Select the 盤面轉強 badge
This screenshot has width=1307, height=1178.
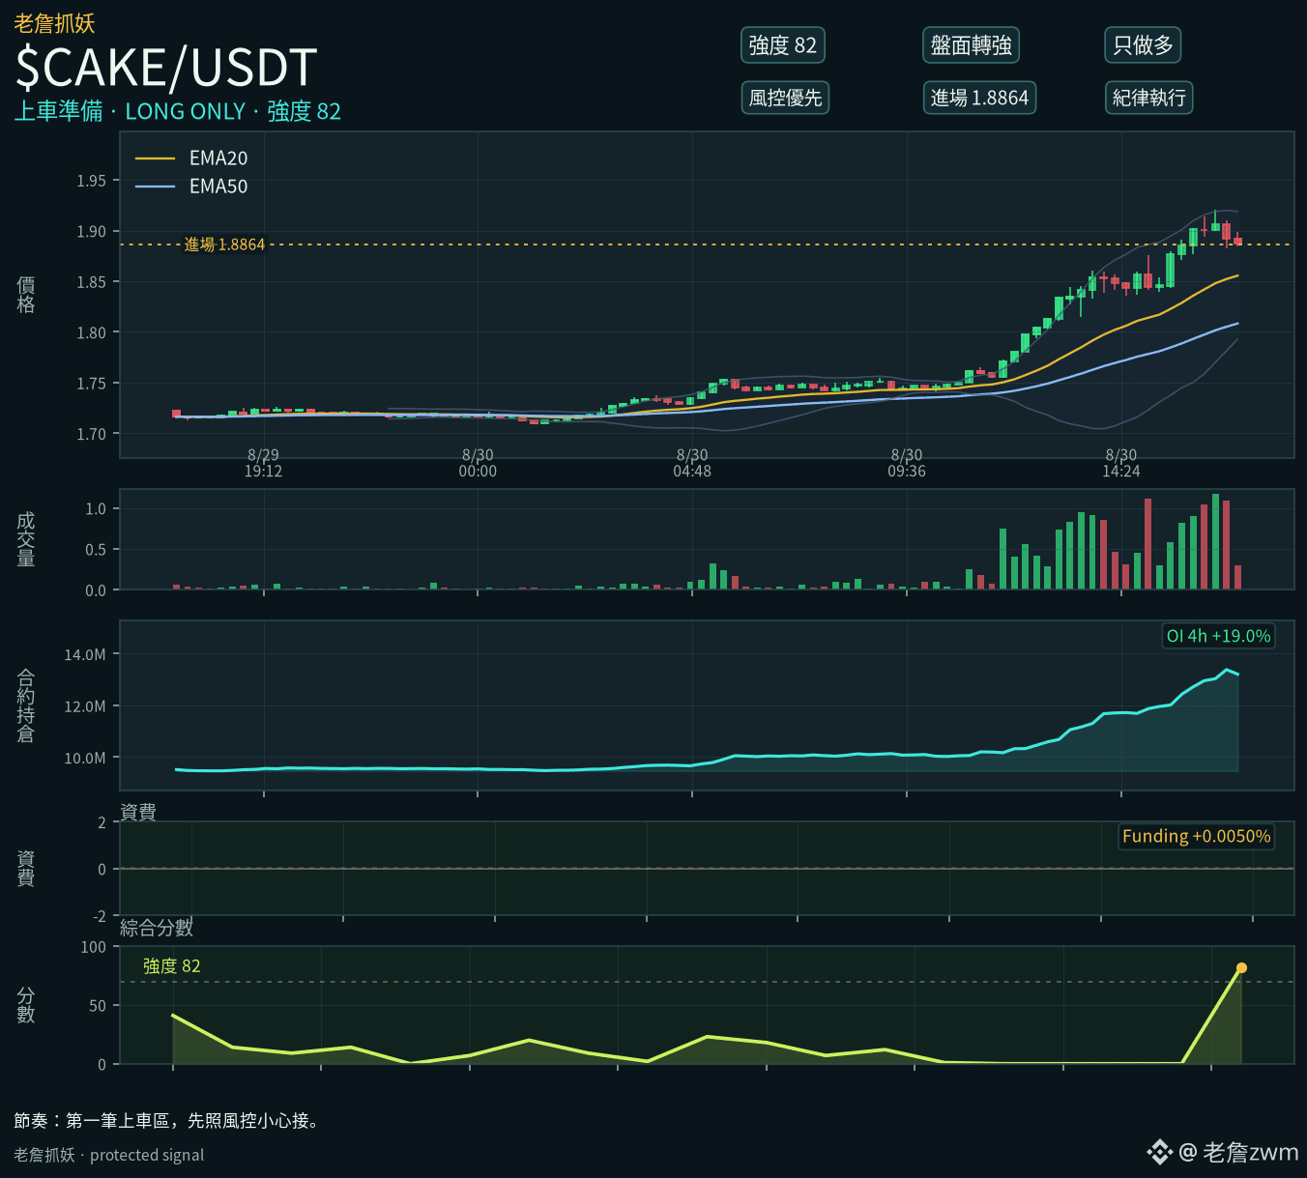tap(971, 45)
